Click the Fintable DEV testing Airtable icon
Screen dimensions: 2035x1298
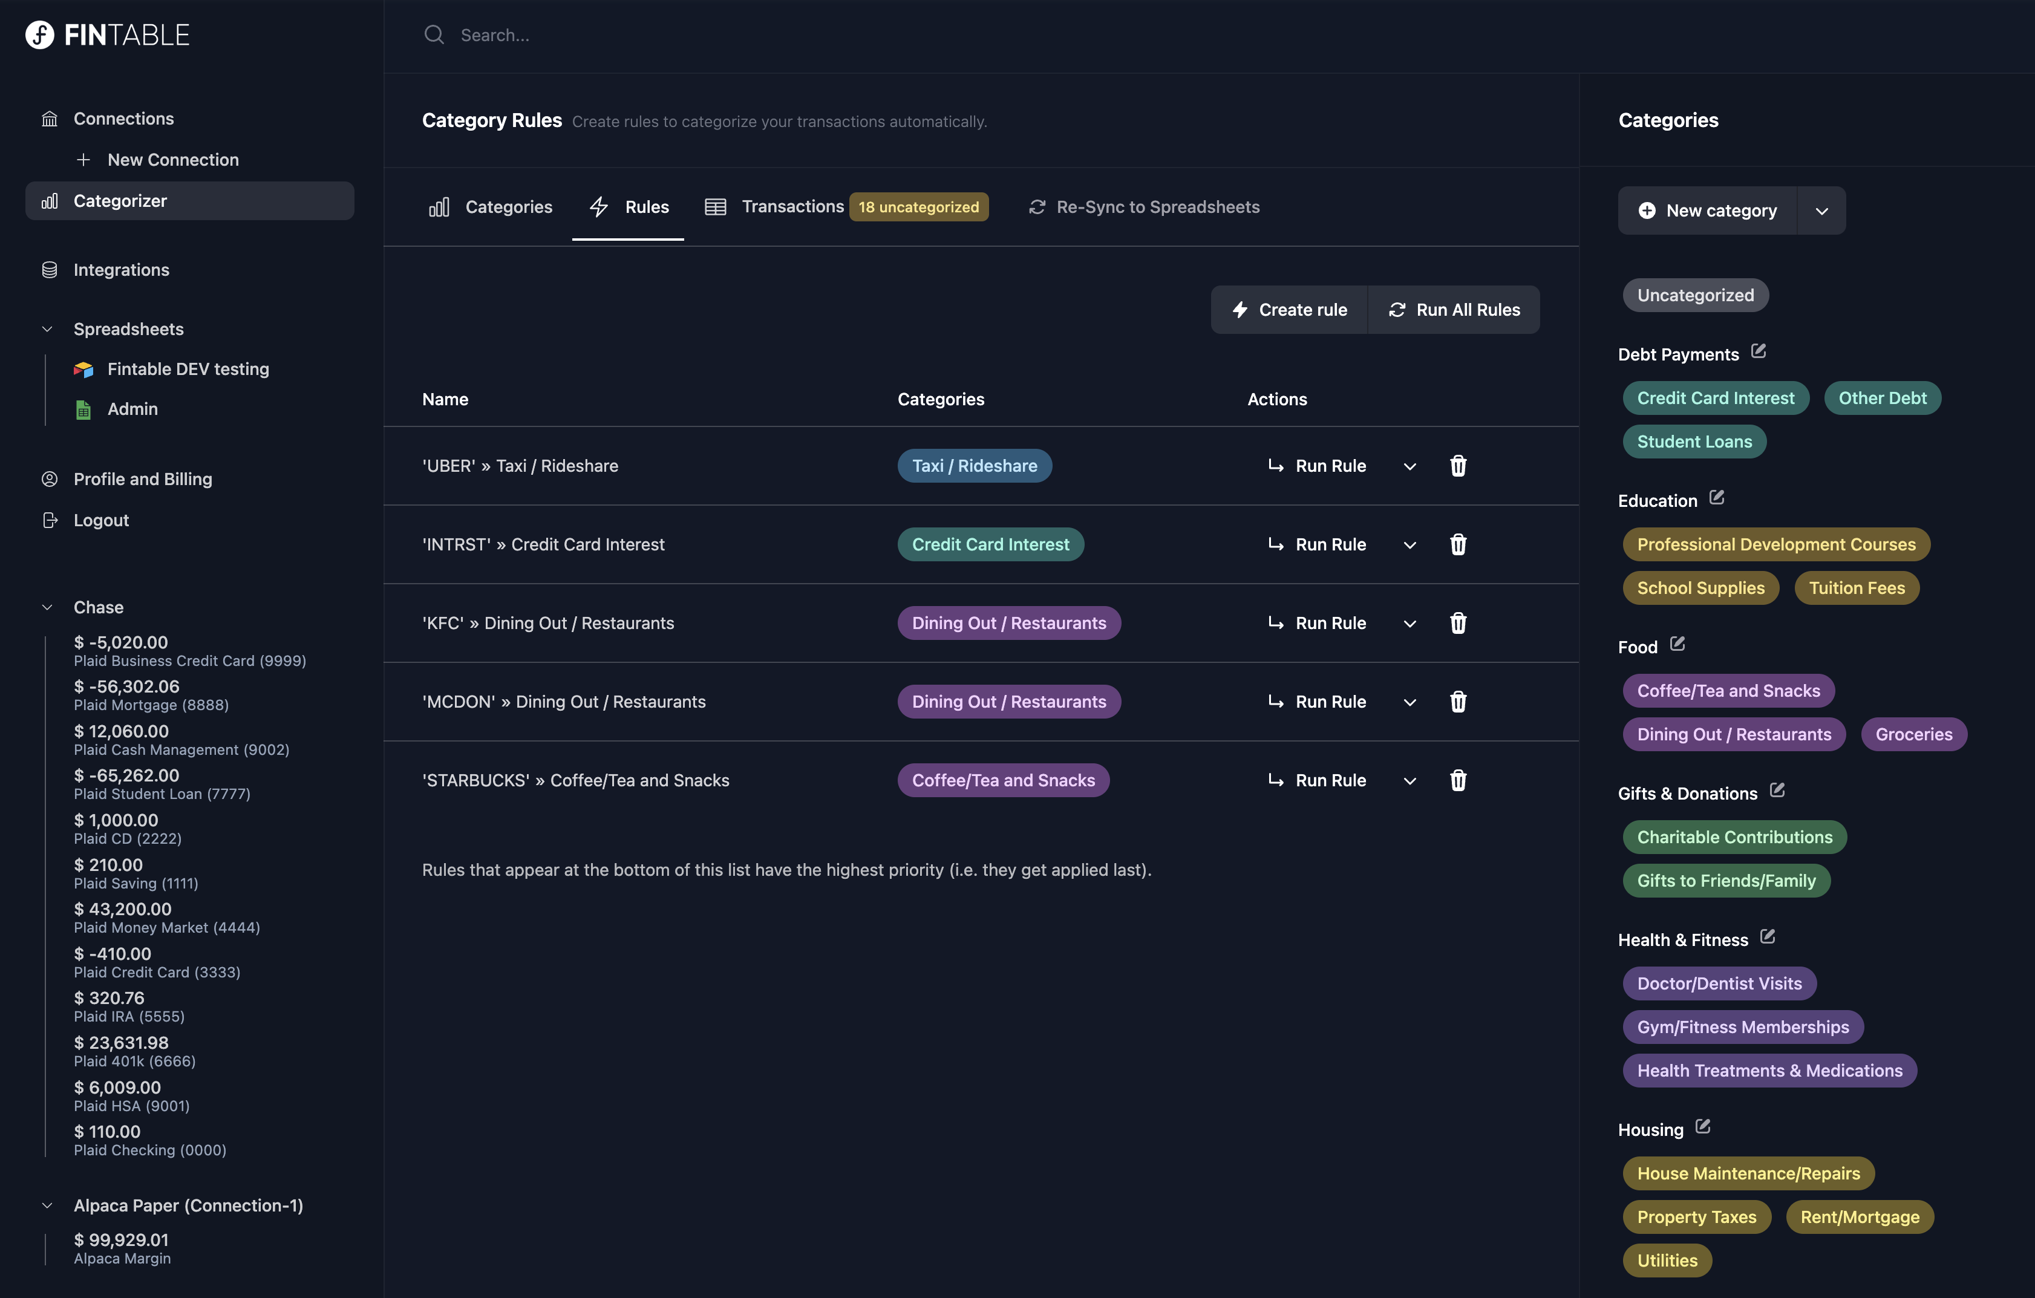coord(83,370)
